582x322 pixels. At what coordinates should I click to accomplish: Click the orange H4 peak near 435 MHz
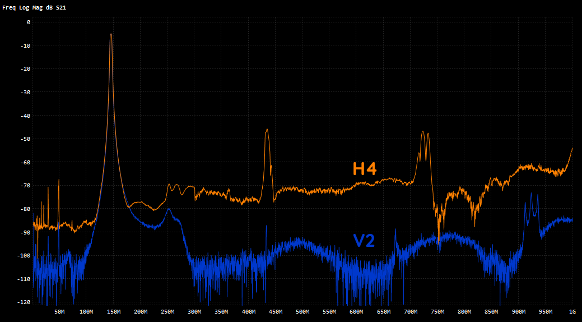click(x=267, y=130)
